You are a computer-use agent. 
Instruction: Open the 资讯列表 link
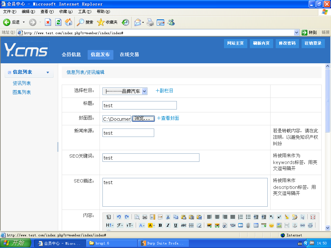(x=22, y=83)
